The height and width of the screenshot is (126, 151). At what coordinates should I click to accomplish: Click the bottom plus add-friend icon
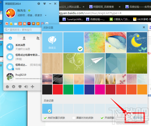coord(32,87)
